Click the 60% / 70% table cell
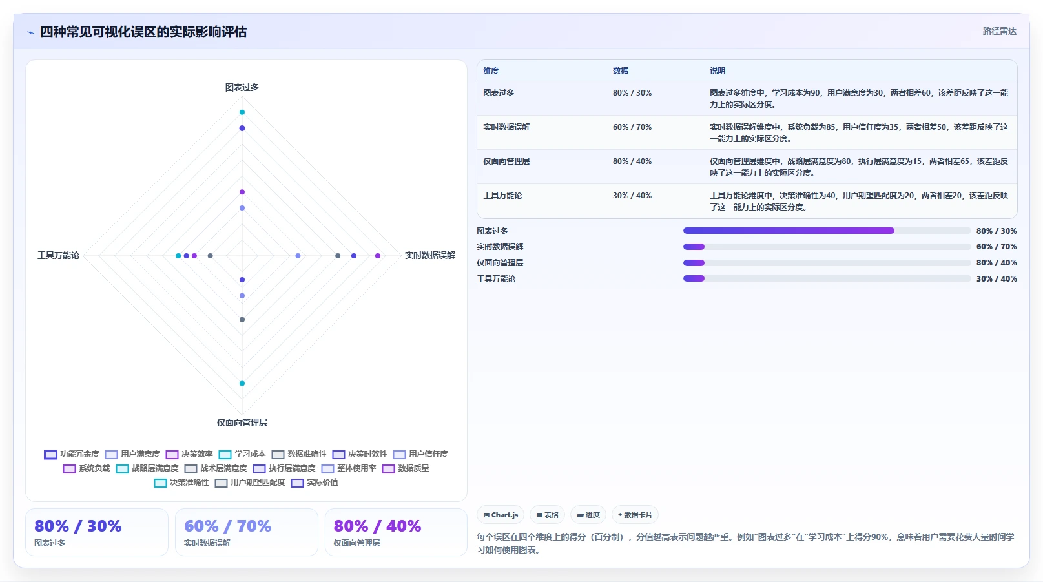The width and height of the screenshot is (1043, 582). tap(632, 127)
